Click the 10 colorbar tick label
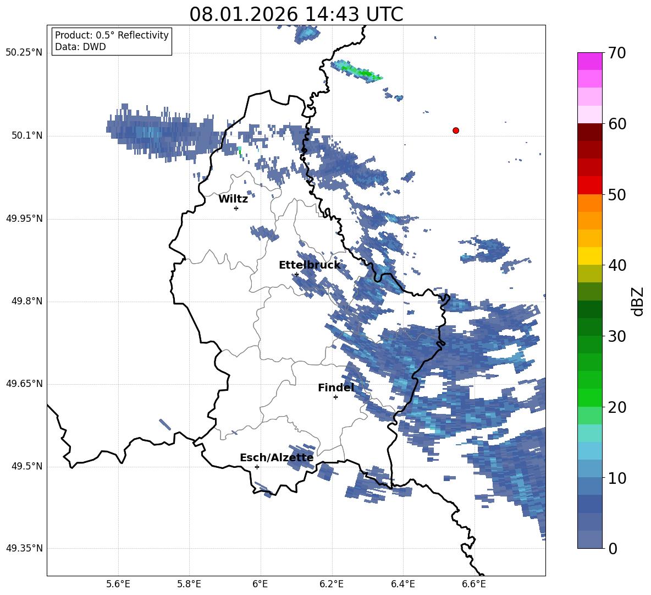Viewport: 651px width, 595px height. click(x=617, y=478)
